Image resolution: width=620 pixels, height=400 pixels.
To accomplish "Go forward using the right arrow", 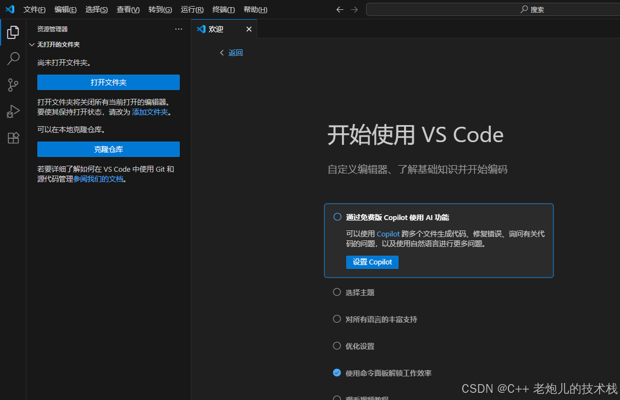I will 355,9.
